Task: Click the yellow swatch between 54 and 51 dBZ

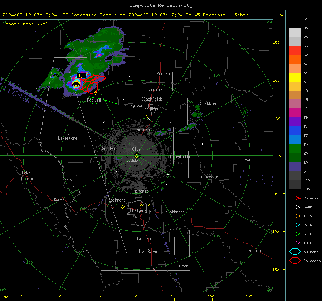Action: coord(295,77)
